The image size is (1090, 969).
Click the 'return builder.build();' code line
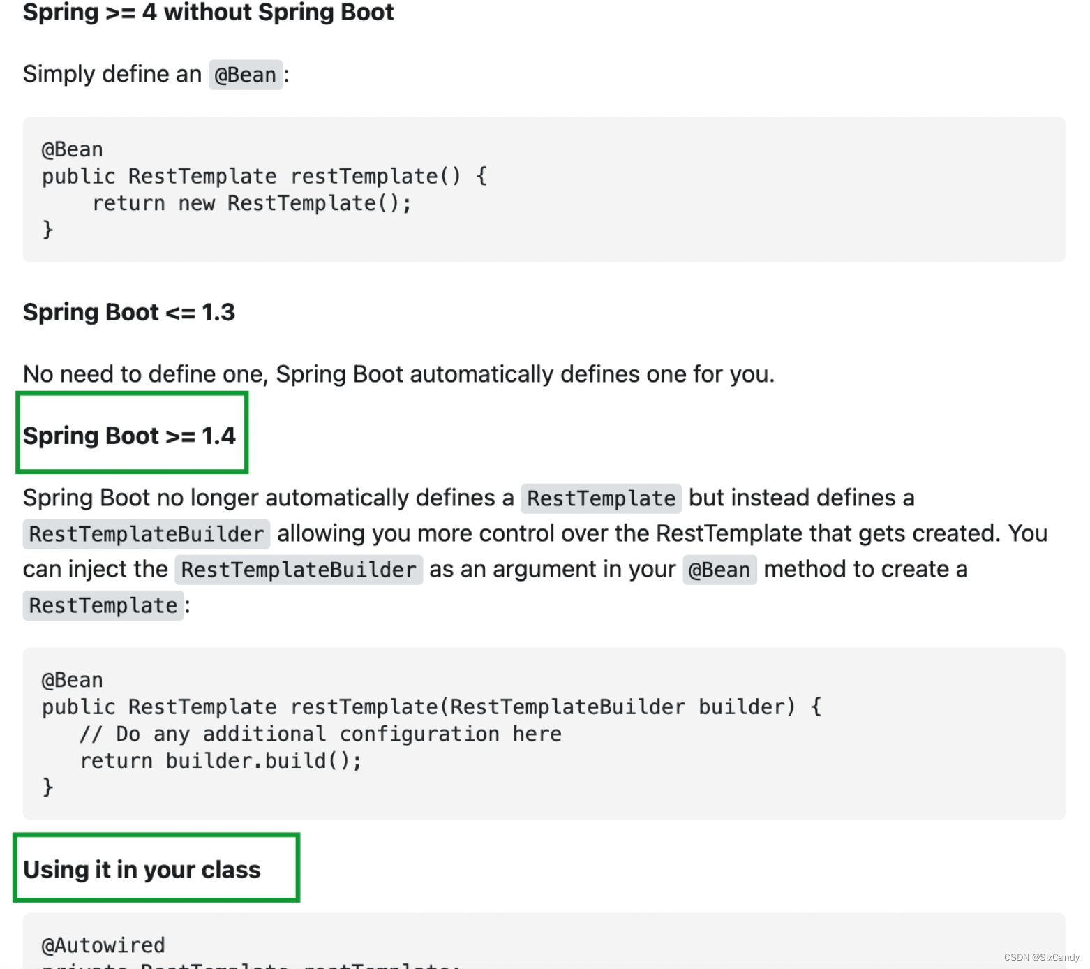tap(221, 761)
